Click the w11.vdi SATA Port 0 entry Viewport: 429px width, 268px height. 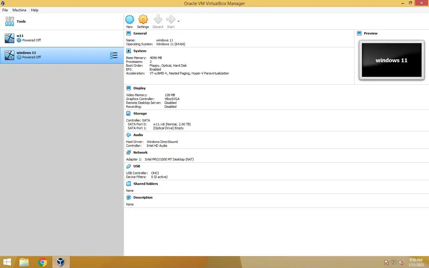pos(172,124)
